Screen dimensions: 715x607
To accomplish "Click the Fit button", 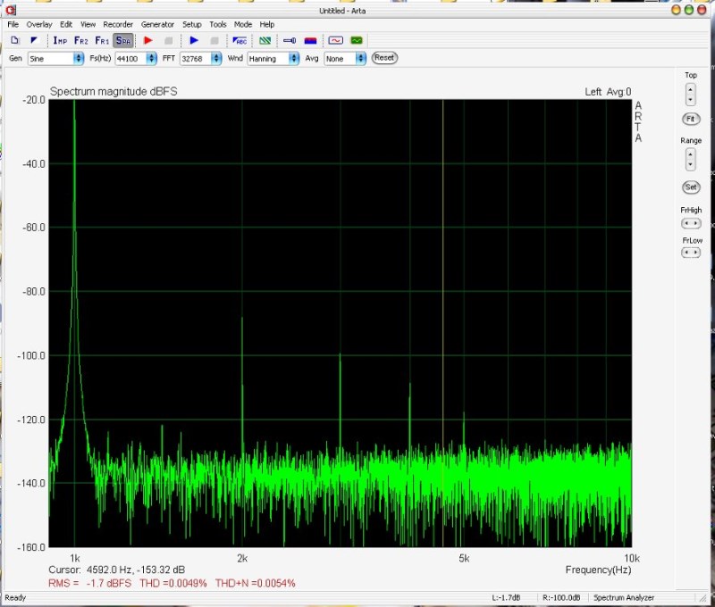I will (x=690, y=119).
